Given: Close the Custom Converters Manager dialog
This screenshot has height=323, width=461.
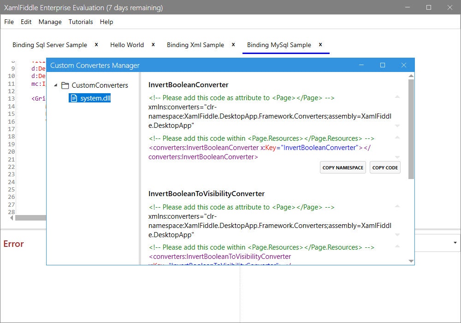Looking at the screenshot, I should tap(404, 65).
